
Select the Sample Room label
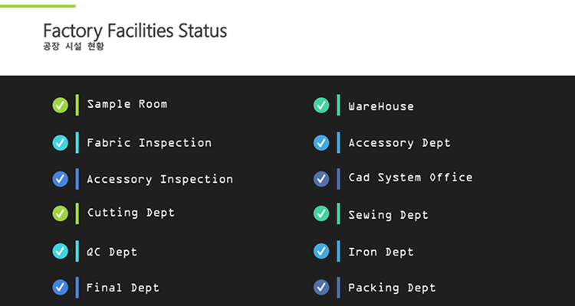(x=127, y=104)
